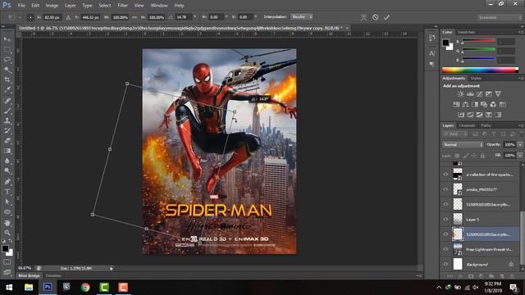Hide the a-collection-of-fire-sparks layer
Screen dimensions: 525x295
tap(445, 175)
